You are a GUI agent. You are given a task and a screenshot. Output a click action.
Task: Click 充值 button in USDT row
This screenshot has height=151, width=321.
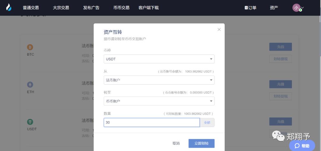tap(281, 121)
